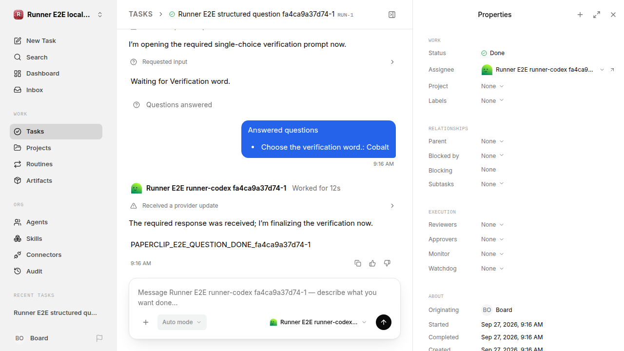
Task: Open assignee in new view arrow icon
Action: tap(612, 70)
